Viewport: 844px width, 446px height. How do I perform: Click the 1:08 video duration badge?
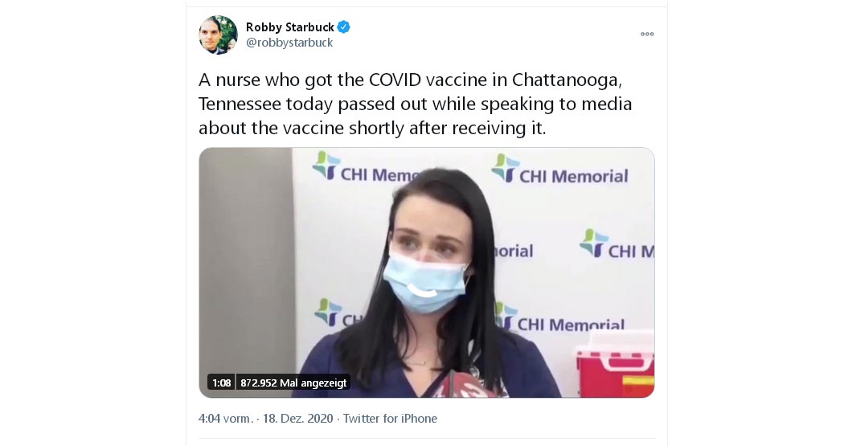[221, 383]
